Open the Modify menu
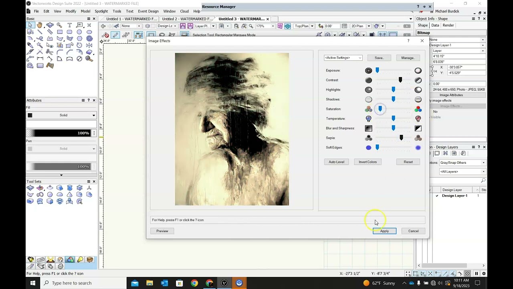Viewport: 513px width, 289px height. coord(71,11)
